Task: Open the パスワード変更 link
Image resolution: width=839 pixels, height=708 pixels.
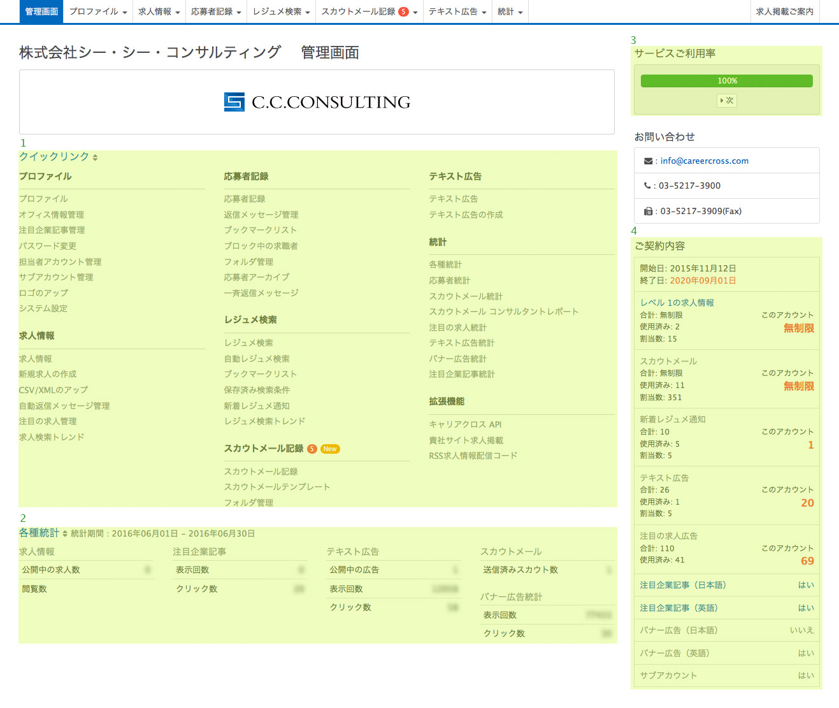Action: coord(48,247)
